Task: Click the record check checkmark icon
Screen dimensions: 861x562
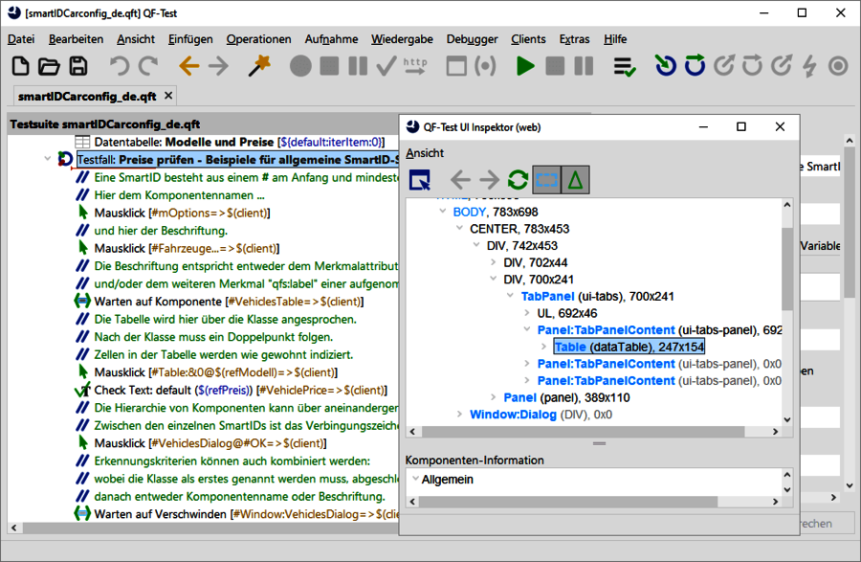Action: (386, 66)
